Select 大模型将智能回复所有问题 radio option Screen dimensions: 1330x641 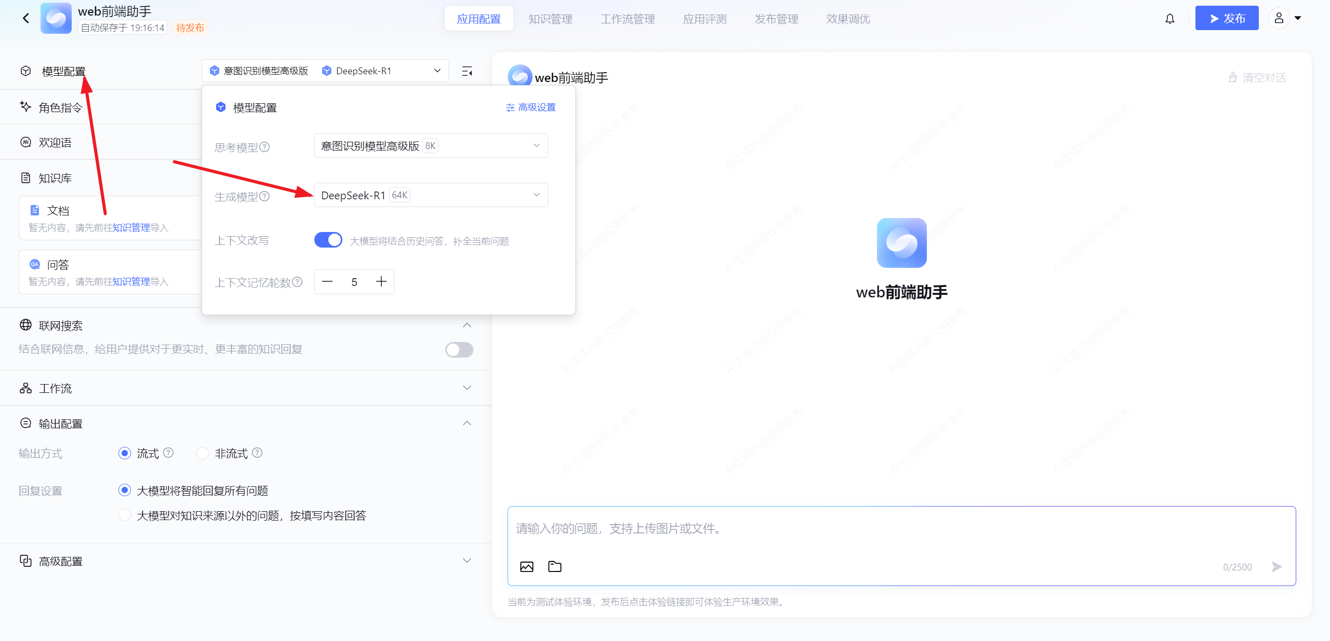tap(125, 490)
